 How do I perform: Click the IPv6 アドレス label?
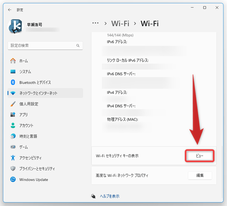(117, 42)
